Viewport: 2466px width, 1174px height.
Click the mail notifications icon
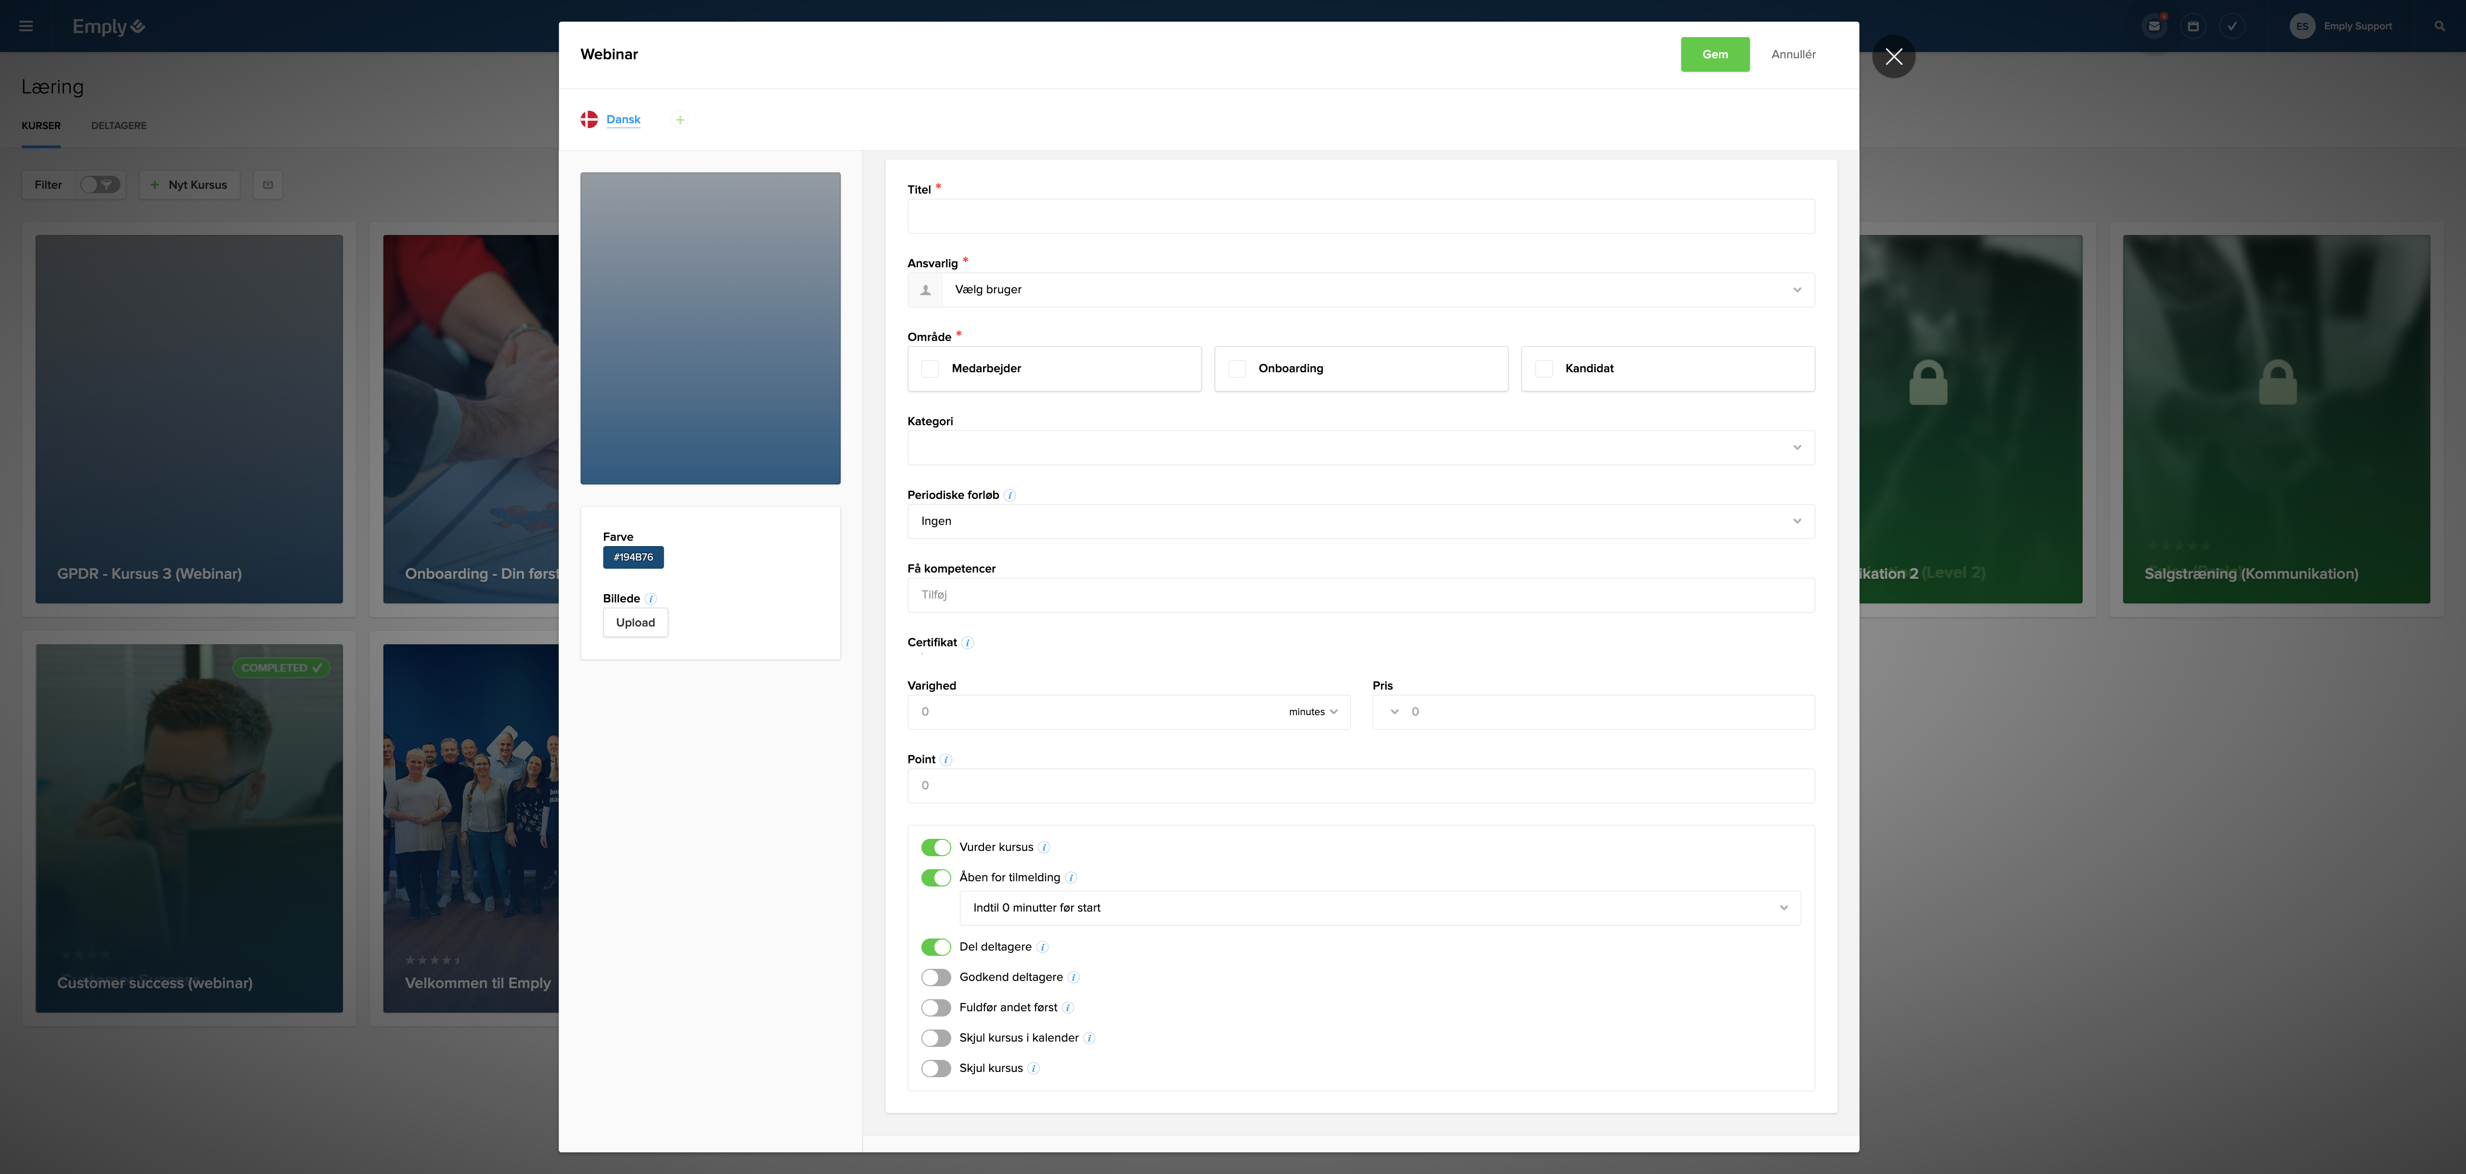2154,26
